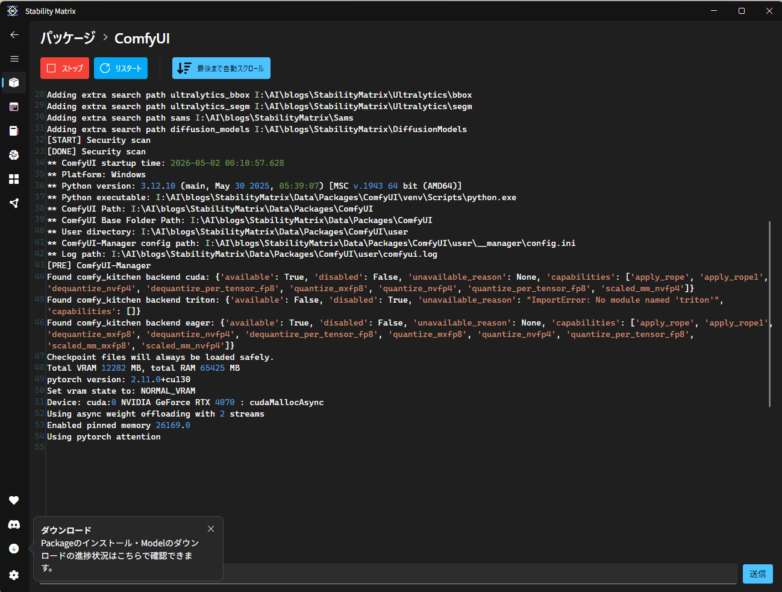
Task: Click the ComfyUI startup time log line
Action: tap(166, 163)
